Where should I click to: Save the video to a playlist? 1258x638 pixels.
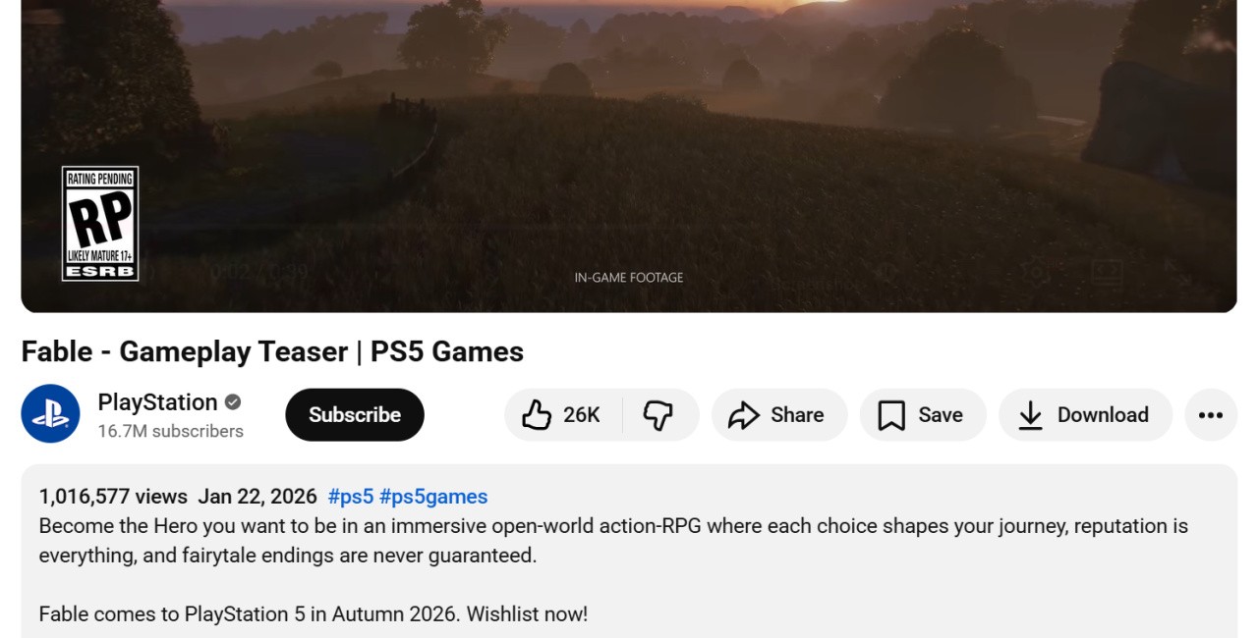[x=922, y=415]
